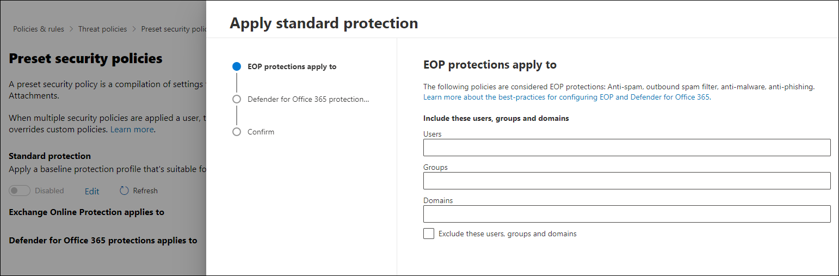Screen dimensions: 839x276
Task: Toggle the Disabled standard protection switch
Action: point(20,191)
